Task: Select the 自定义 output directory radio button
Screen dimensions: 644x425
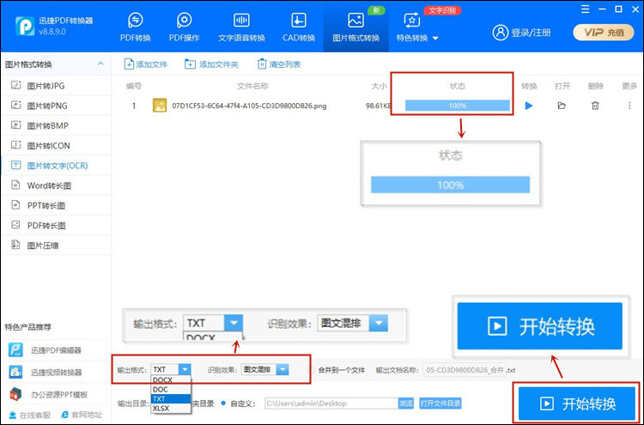Action: click(223, 404)
